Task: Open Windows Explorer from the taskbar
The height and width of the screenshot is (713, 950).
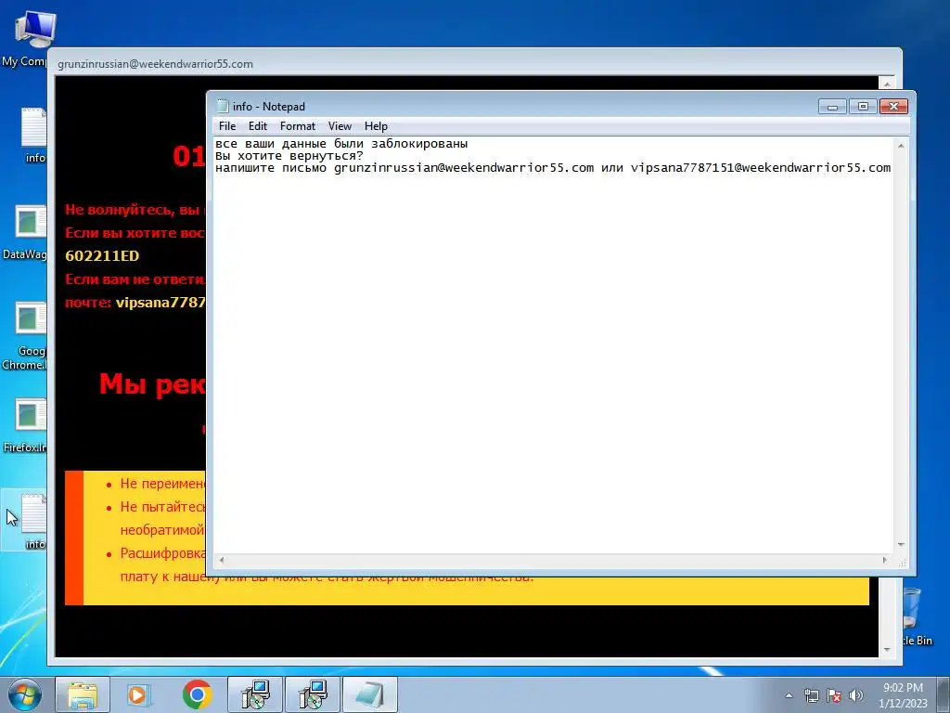Action: (x=83, y=694)
